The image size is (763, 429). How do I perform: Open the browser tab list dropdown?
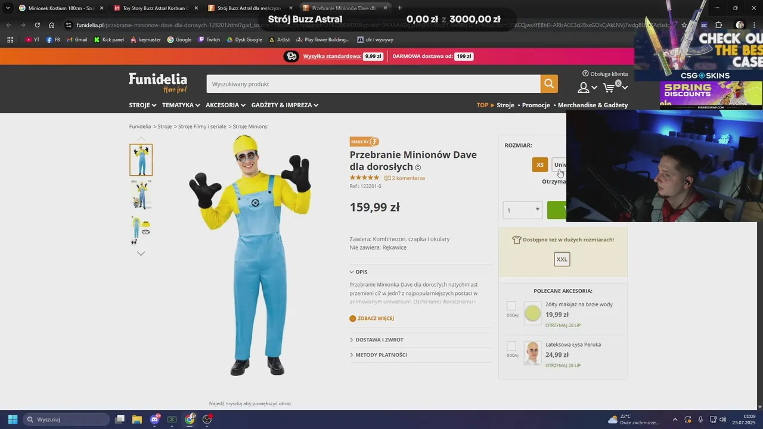click(8, 8)
